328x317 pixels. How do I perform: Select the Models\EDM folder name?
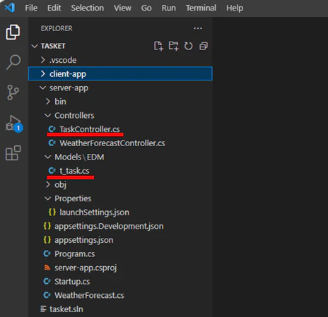point(79,157)
